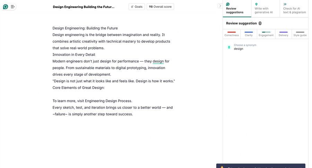Filter suggestions by Clarity
Screen dimensions: 312x168
click(249, 34)
